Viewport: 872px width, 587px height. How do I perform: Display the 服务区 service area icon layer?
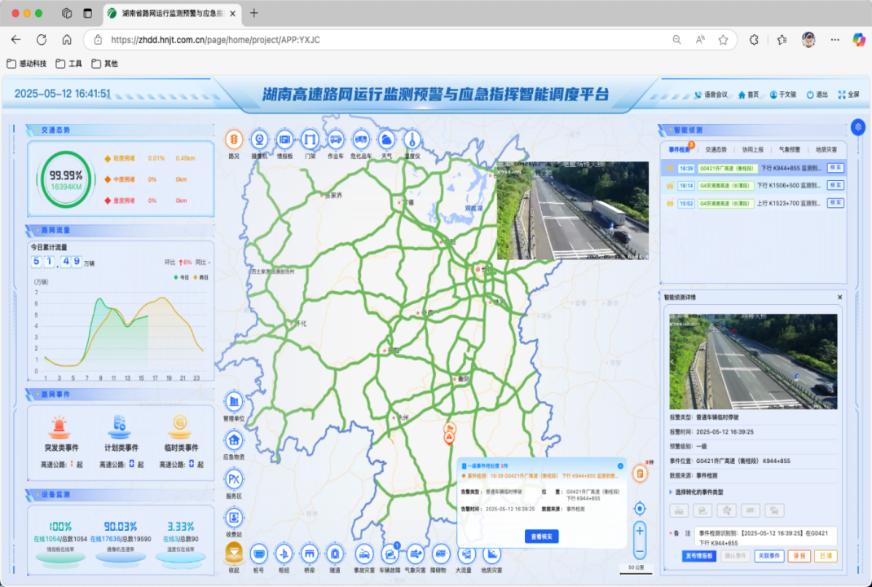[234, 479]
